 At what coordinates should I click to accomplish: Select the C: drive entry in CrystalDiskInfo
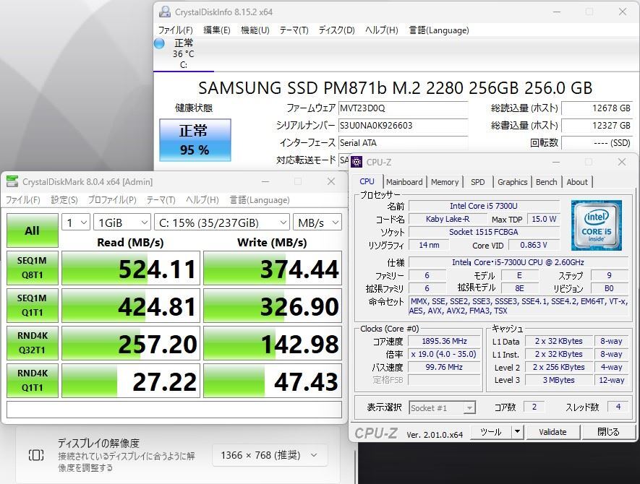point(184,54)
